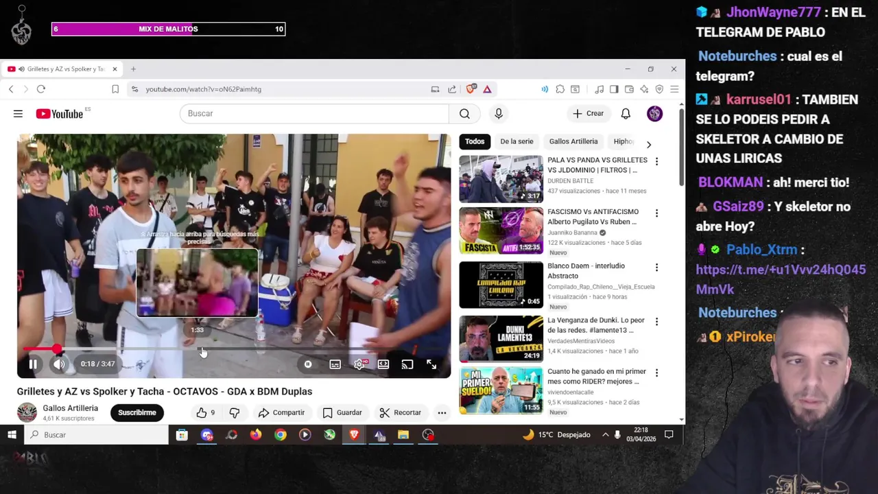Screen dimensions: 878x494
Task: Open Brave Shields lion icon
Action: (x=471, y=89)
